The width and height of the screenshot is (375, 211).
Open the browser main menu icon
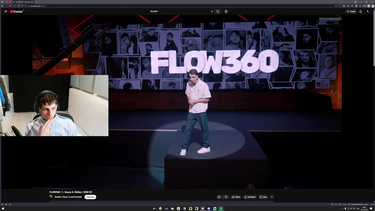tap(2, 2)
